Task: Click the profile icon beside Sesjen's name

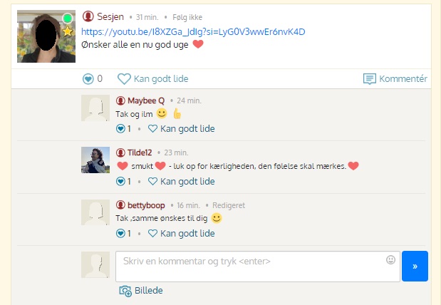Action: click(x=88, y=16)
